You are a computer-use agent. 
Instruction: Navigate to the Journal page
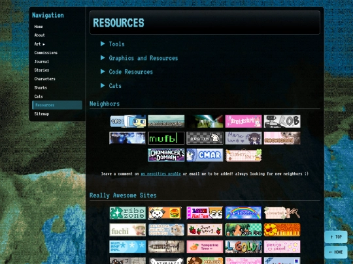[x=42, y=61]
